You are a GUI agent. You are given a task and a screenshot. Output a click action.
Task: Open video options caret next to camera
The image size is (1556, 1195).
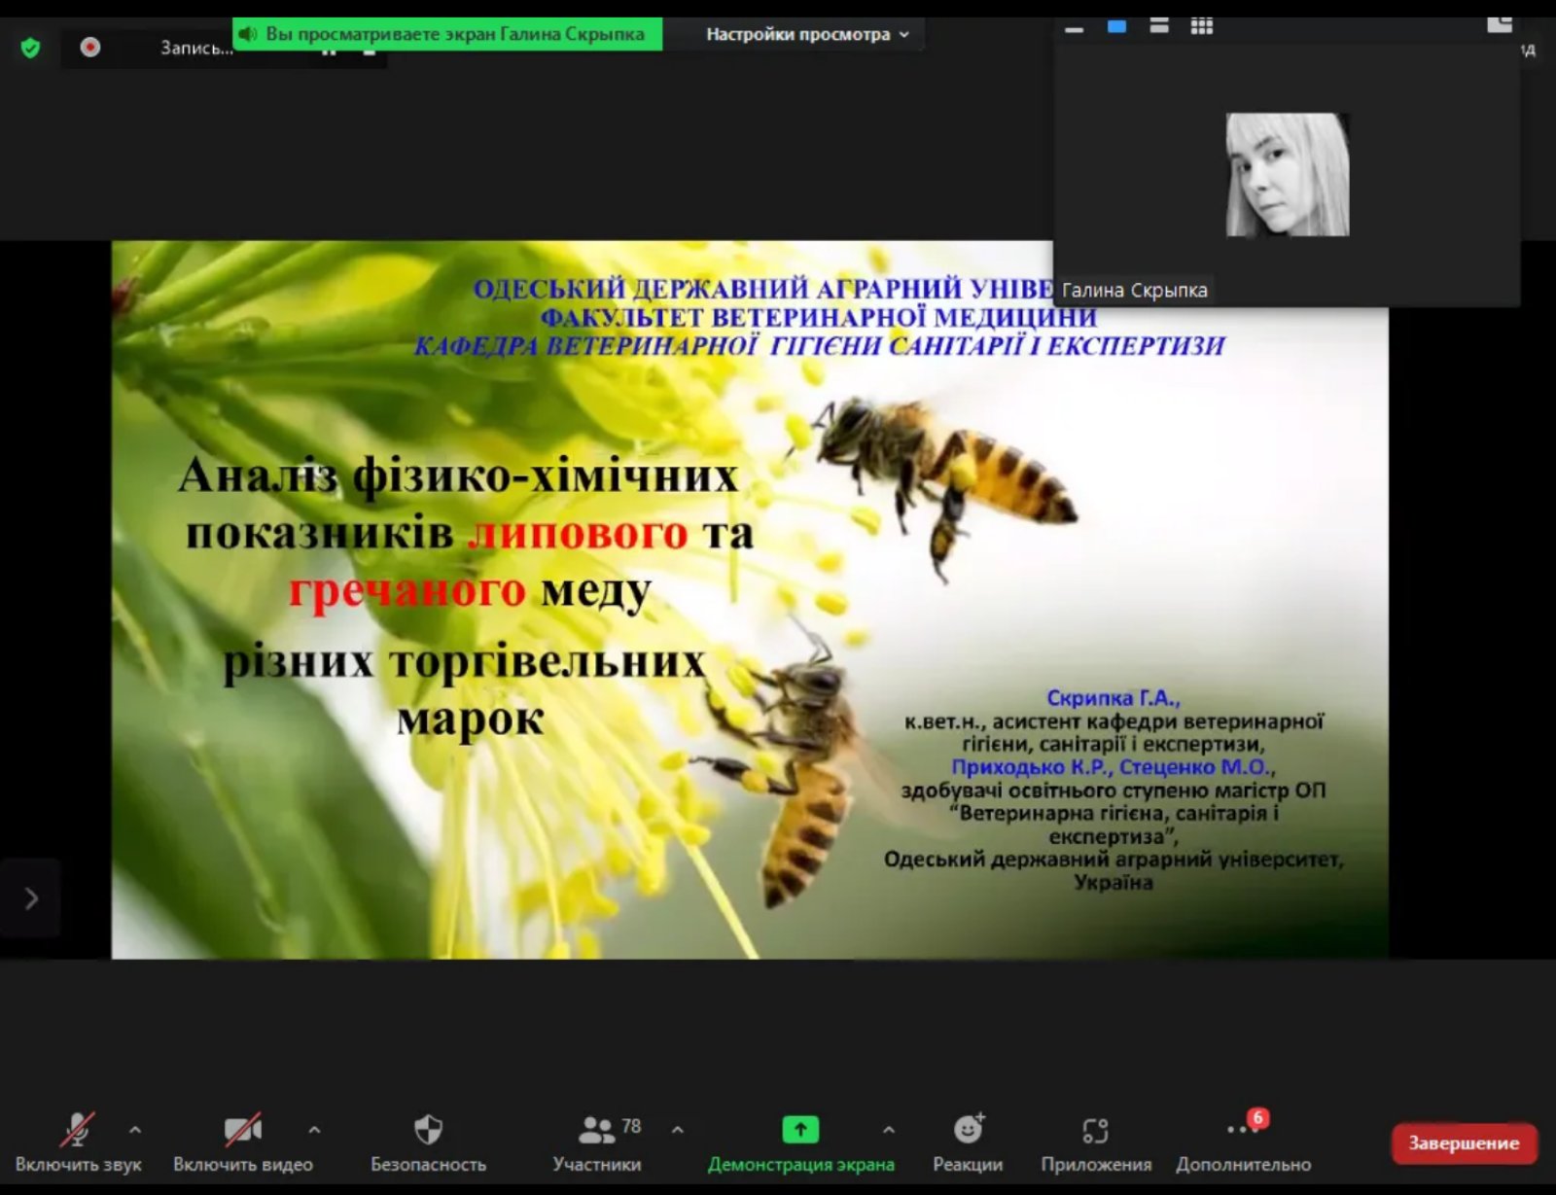314,1130
